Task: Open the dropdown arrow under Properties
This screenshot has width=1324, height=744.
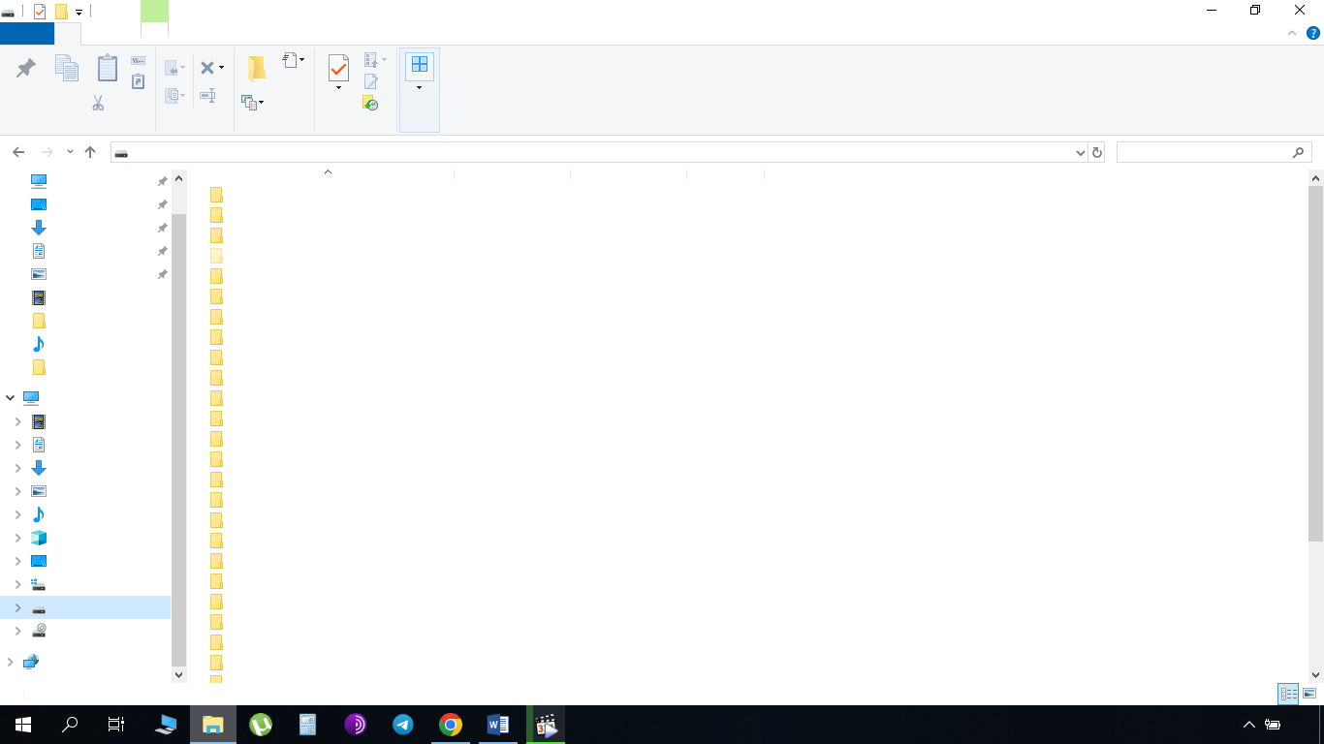Action: [x=338, y=88]
